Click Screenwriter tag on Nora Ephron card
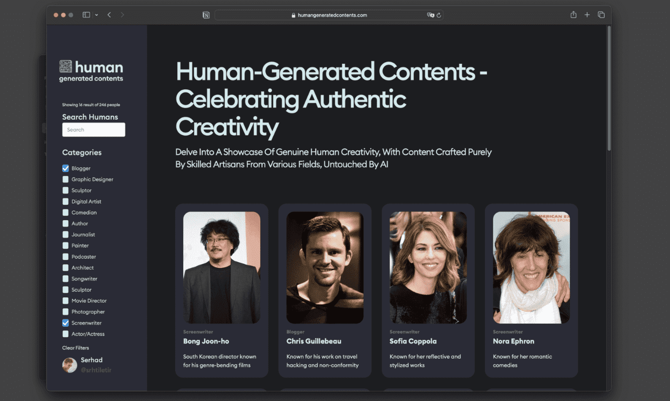 508,332
